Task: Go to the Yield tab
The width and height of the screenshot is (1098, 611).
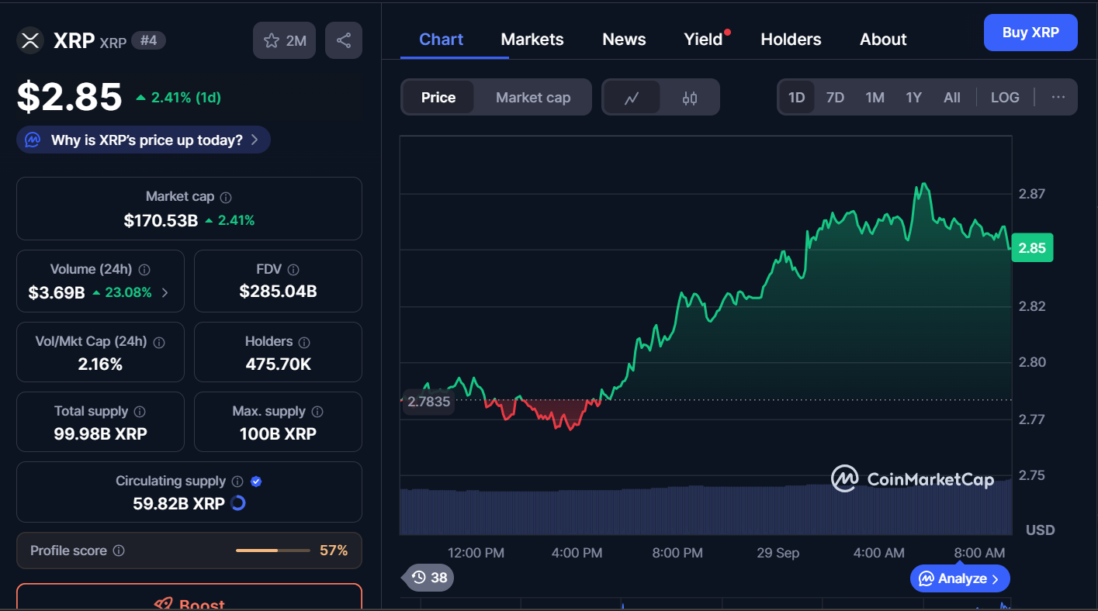Action: click(704, 40)
